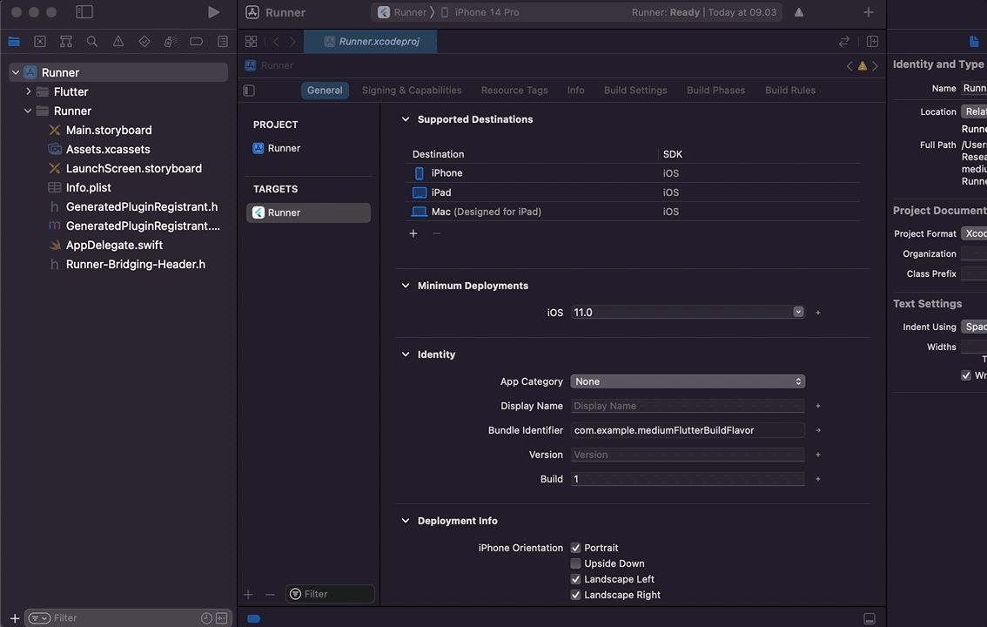Collapse the root Runner project
This screenshot has height=627, width=987.
tap(16, 72)
